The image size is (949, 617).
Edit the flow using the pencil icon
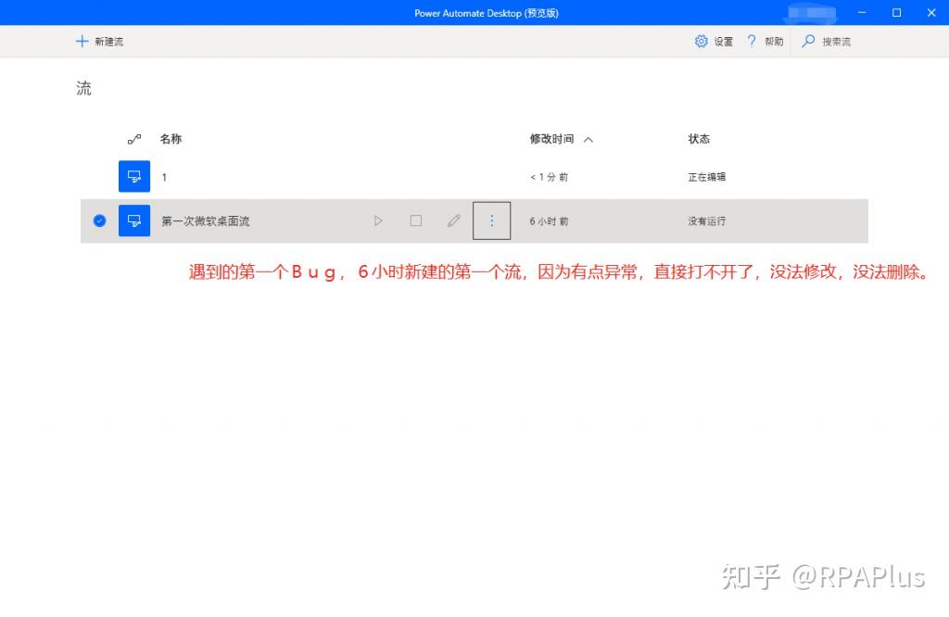coord(453,220)
